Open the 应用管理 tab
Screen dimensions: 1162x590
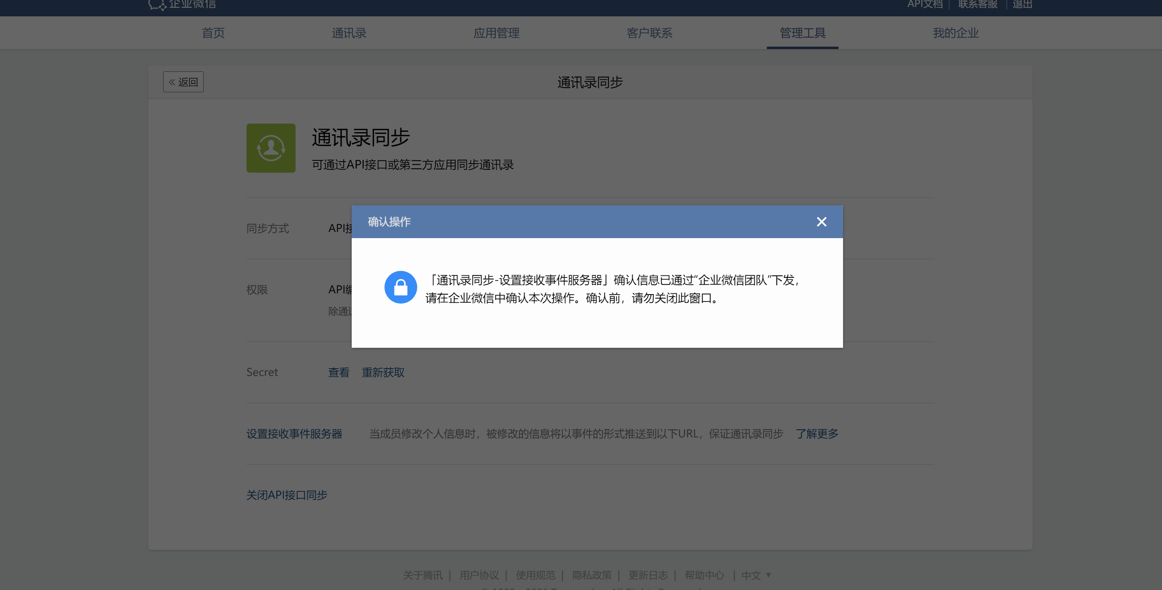496,33
